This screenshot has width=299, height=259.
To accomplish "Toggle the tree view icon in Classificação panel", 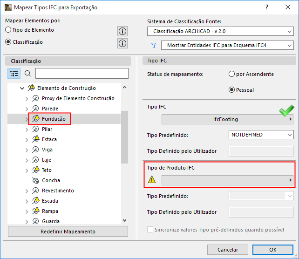I will click(14, 74).
